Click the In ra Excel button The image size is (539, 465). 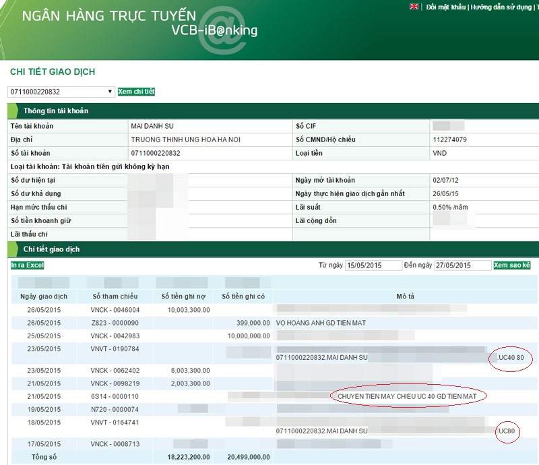point(28,265)
